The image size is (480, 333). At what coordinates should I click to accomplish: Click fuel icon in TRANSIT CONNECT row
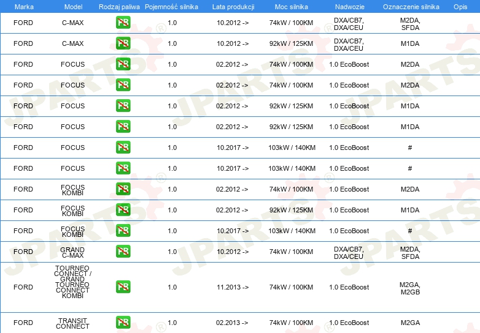coord(123,323)
